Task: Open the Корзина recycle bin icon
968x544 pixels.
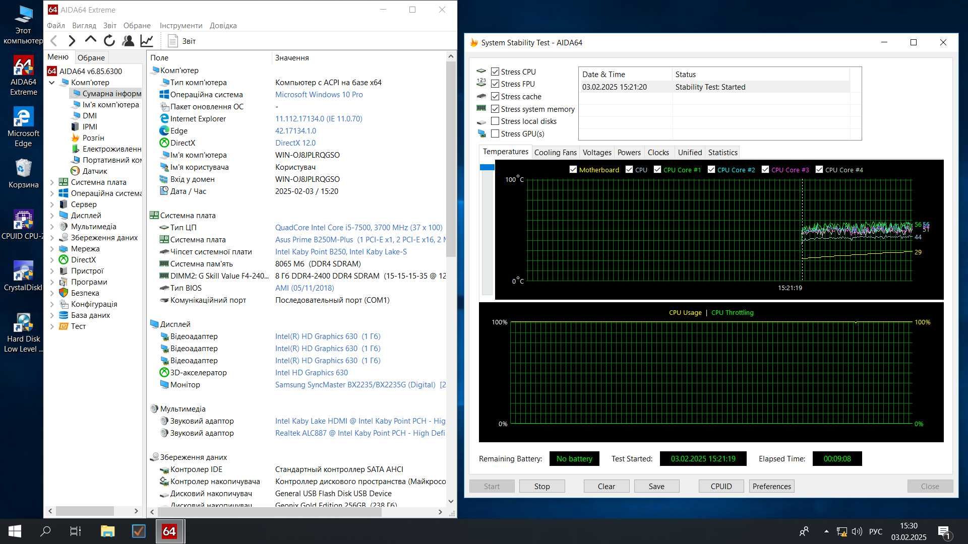Action: click(x=23, y=174)
